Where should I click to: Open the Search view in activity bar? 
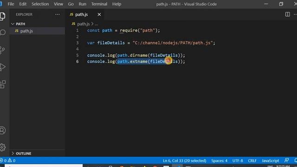[x=3, y=32]
